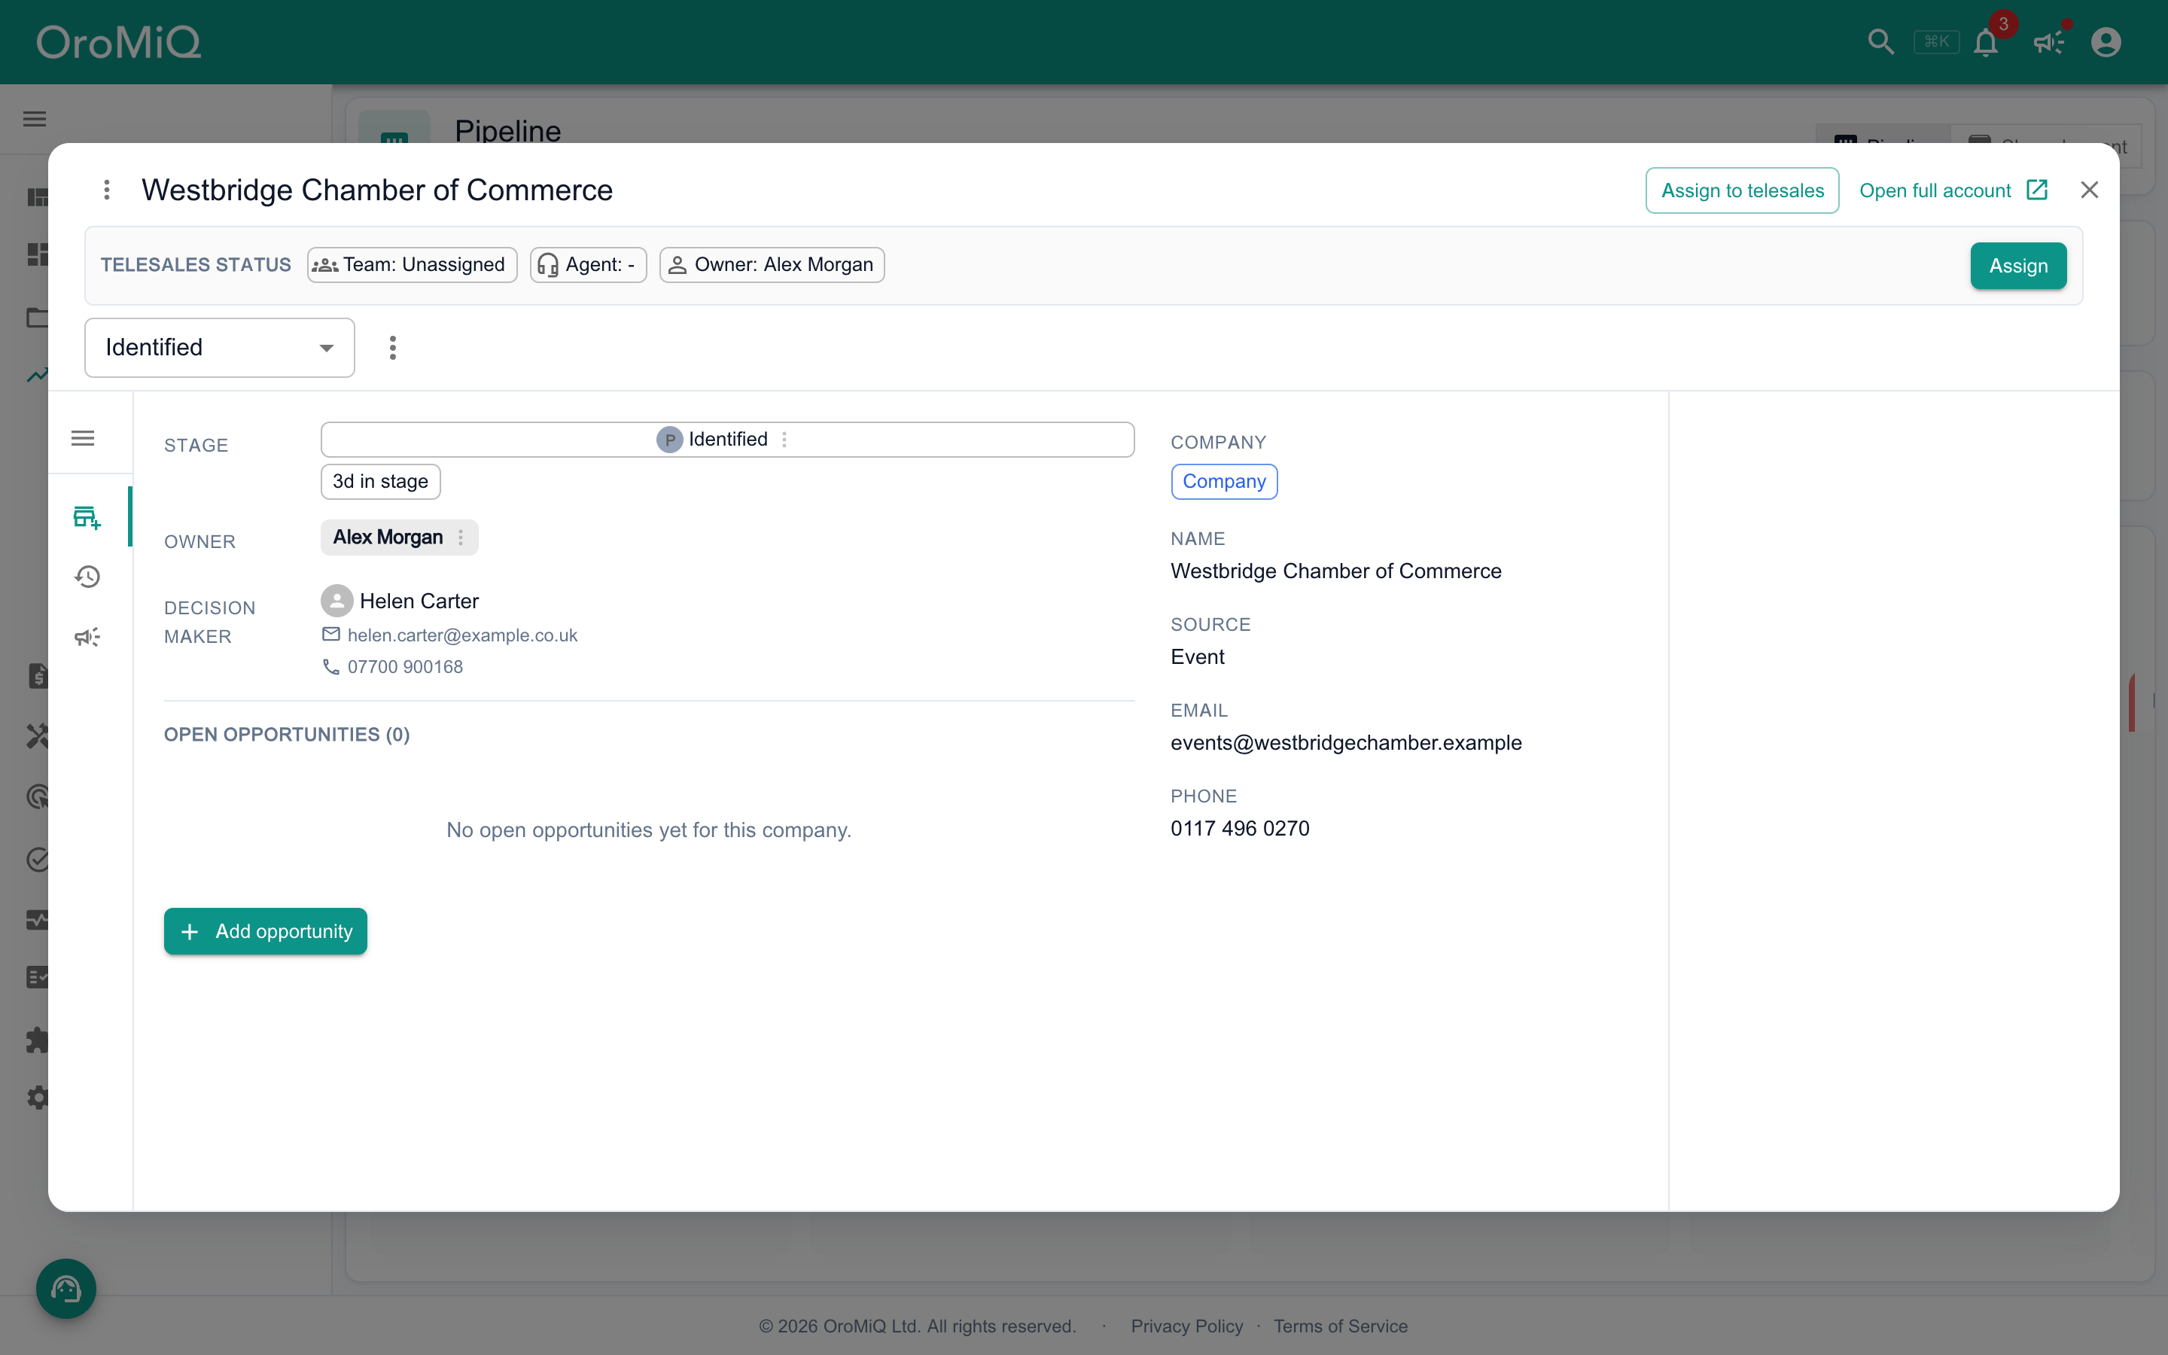The height and width of the screenshot is (1355, 2168).
Task: Open kebab menu beside Westbridge title
Action: (107, 190)
